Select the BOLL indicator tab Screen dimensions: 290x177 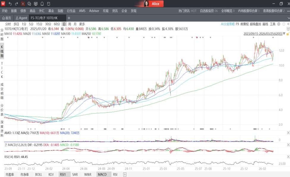pyautogui.click(x=39, y=174)
